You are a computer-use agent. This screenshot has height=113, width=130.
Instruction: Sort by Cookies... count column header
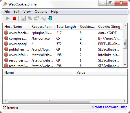(x=87, y=27)
